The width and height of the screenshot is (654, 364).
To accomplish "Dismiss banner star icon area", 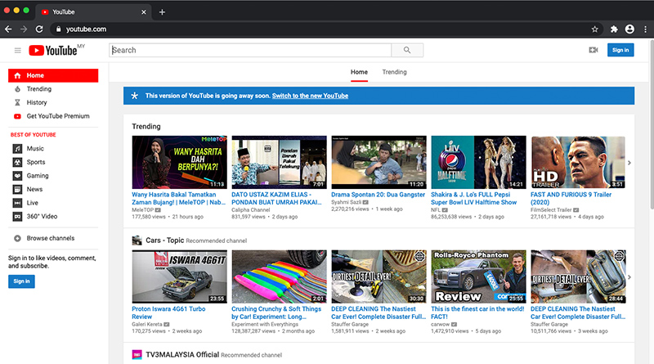I will (134, 96).
